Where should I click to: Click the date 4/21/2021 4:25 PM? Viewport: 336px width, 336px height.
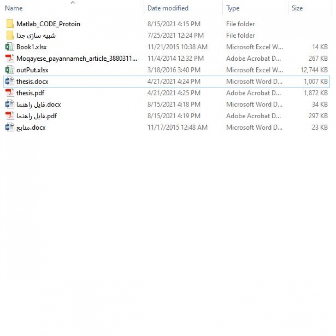tap(174, 93)
